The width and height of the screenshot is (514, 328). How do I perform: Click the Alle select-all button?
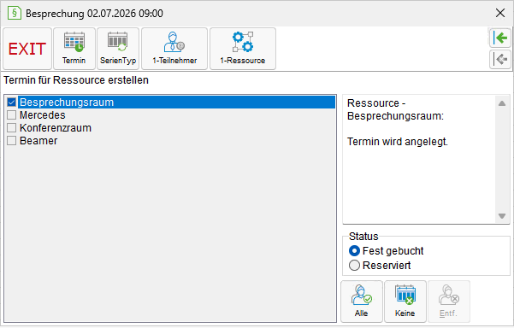pyautogui.click(x=362, y=302)
